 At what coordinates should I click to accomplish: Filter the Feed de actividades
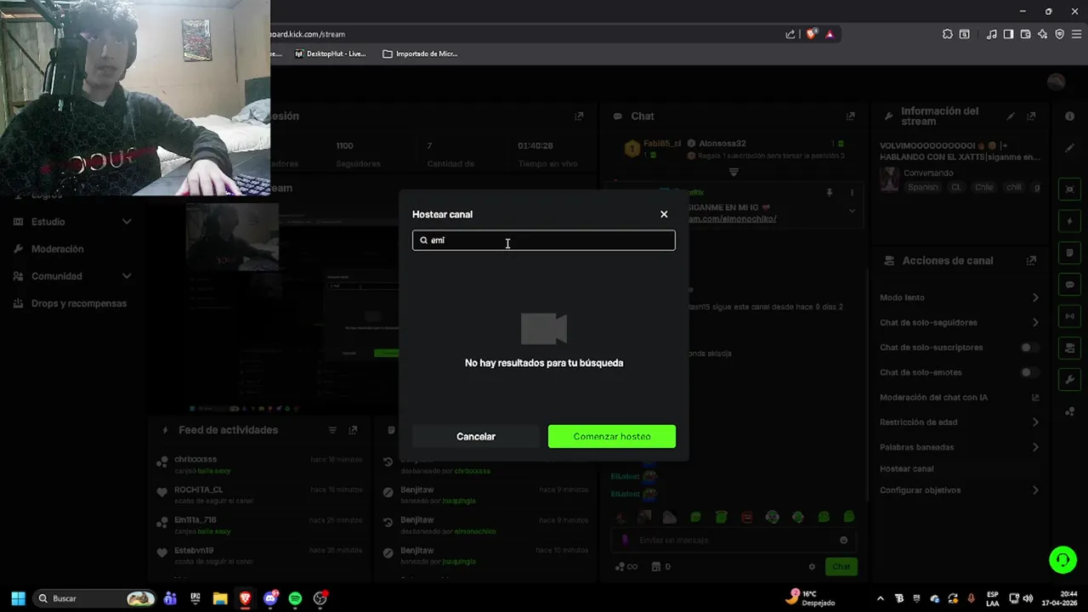(x=332, y=430)
